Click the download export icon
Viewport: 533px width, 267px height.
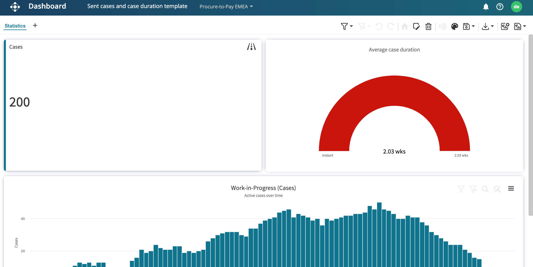(485, 26)
